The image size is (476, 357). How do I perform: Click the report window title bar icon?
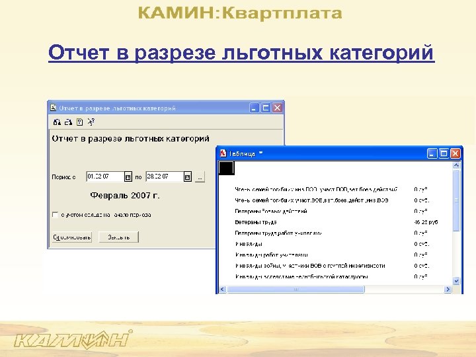click(x=54, y=108)
